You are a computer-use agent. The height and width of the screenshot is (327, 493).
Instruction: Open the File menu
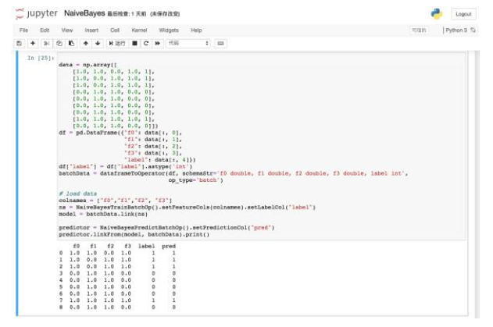[x=23, y=30]
